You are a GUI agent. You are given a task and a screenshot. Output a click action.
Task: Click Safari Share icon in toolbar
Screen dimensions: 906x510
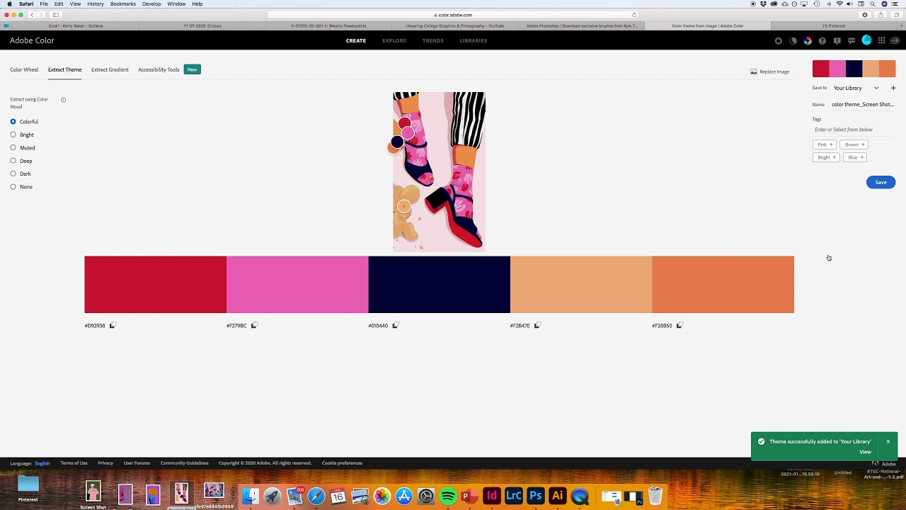(x=881, y=15)
